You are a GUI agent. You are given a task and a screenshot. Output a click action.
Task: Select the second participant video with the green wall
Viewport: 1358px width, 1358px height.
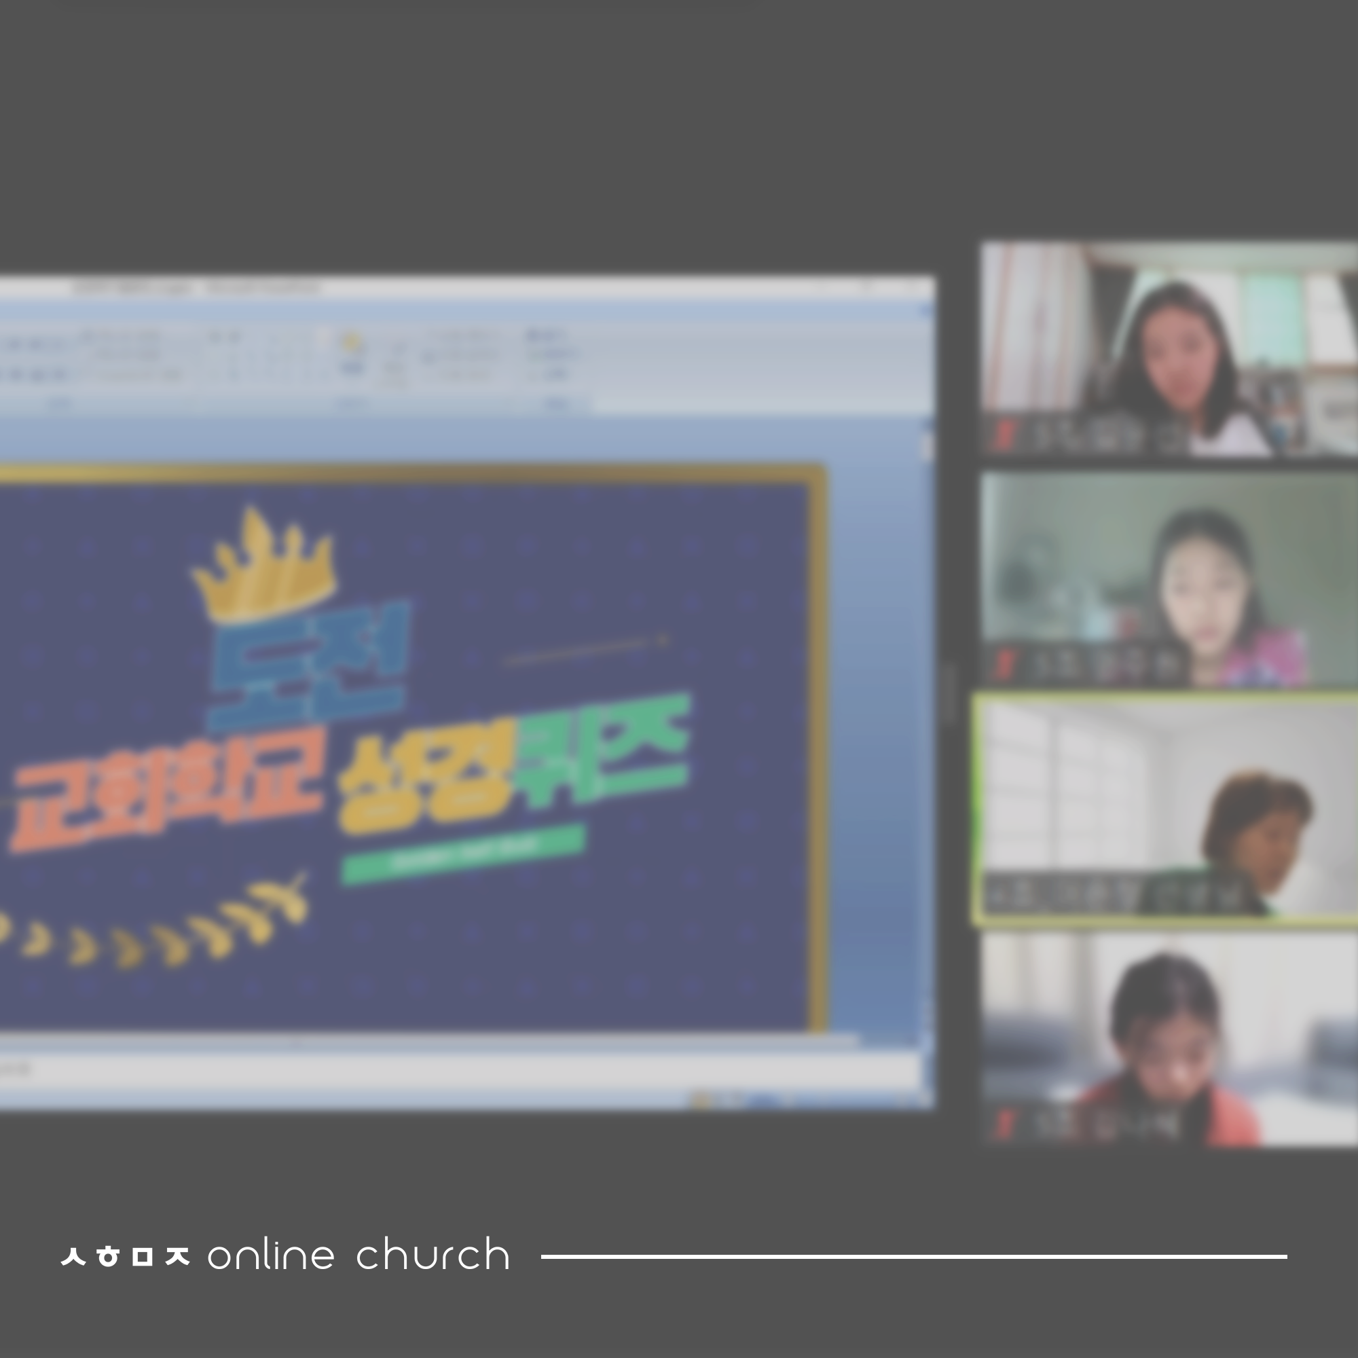(1169, 579)
